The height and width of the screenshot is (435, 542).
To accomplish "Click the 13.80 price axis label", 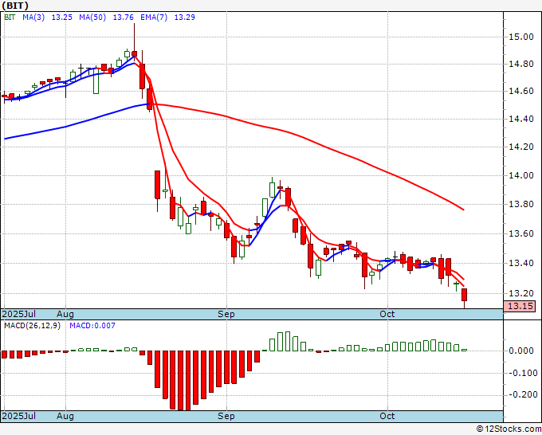I will [521, 204].
